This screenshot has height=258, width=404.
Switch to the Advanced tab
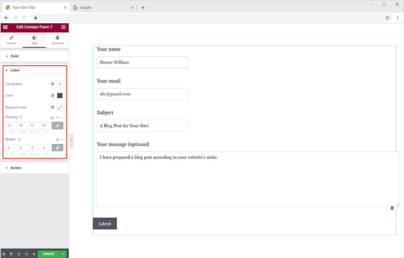[x=57, y=40]
